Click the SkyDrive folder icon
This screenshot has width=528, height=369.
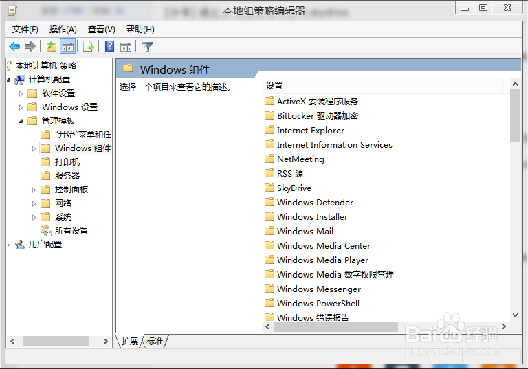coord(269,188)
